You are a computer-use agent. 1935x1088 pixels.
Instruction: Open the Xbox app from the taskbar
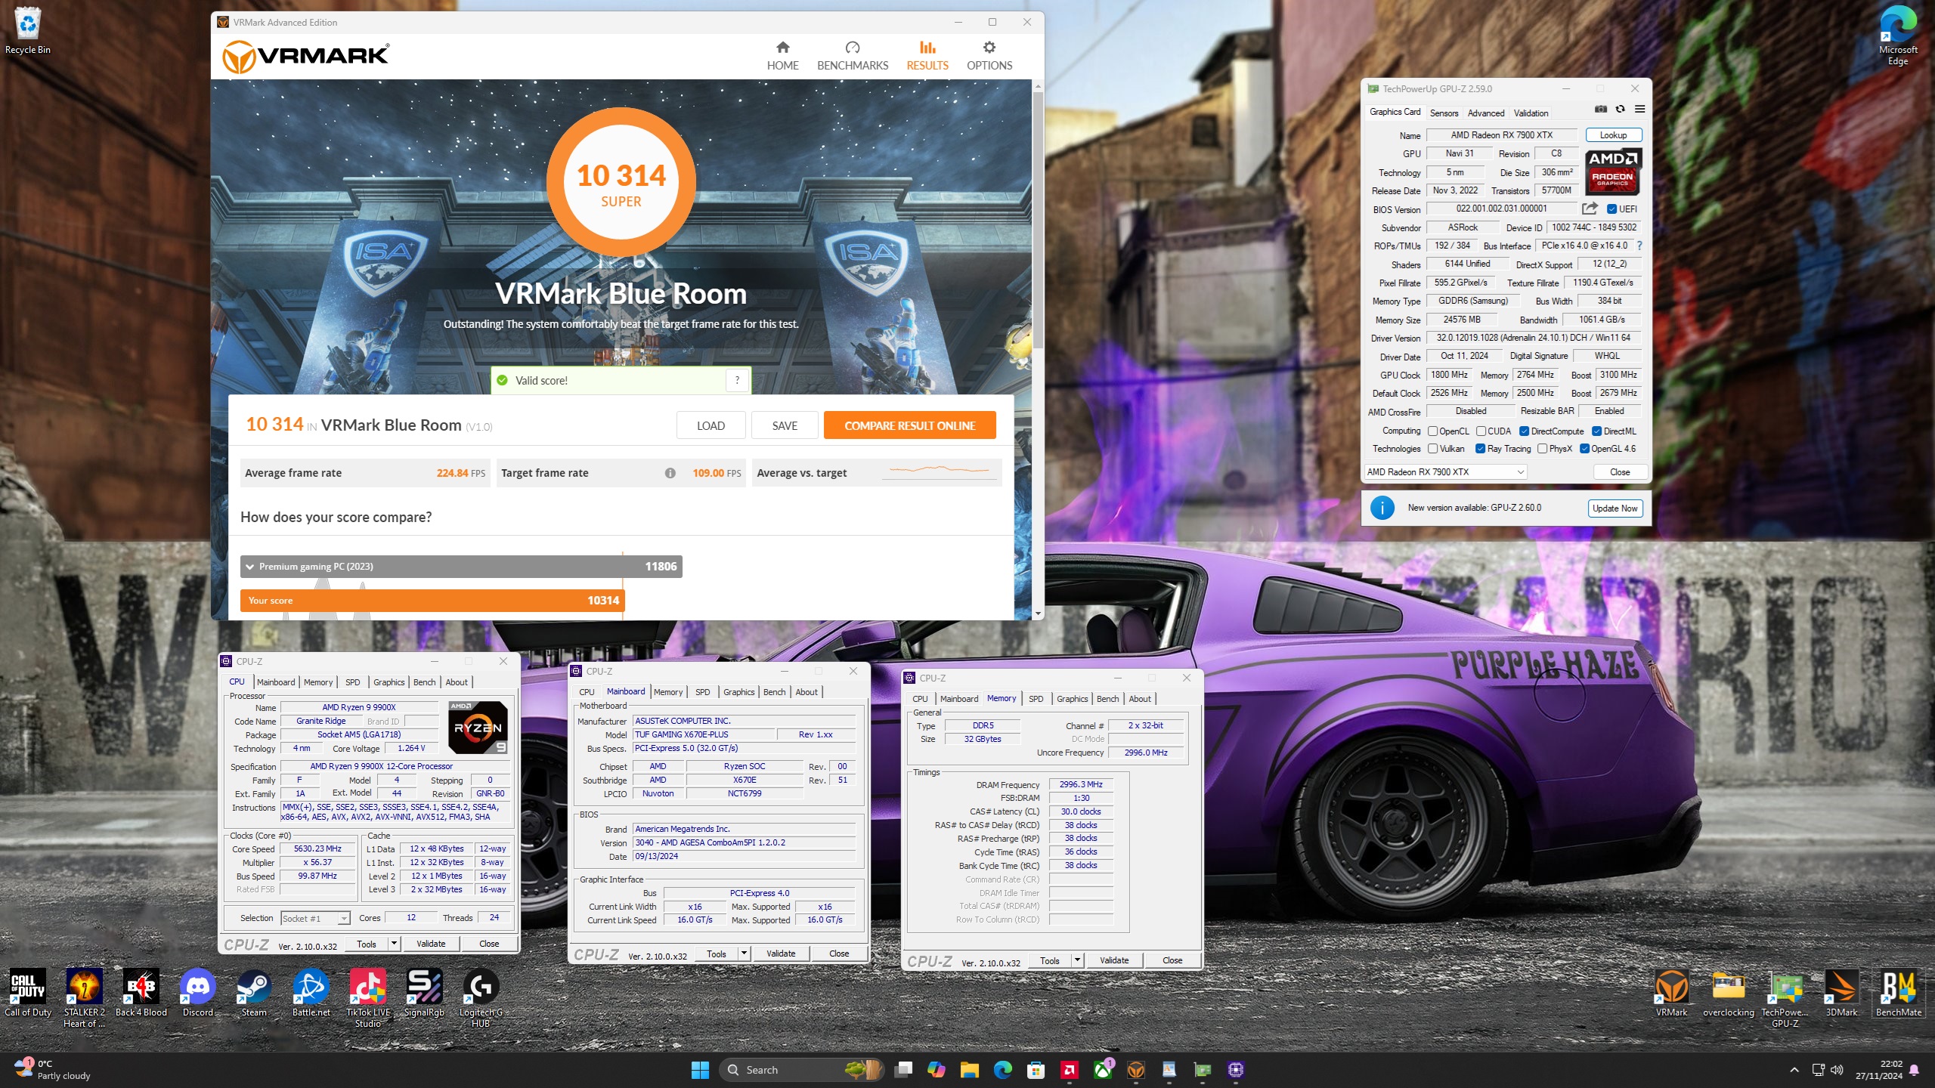(1104, 1070)
